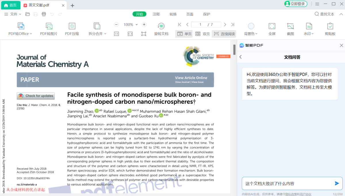Go to the 首页 home tab
This screenshot has height=196, width=345.
[x=11, y=5]
